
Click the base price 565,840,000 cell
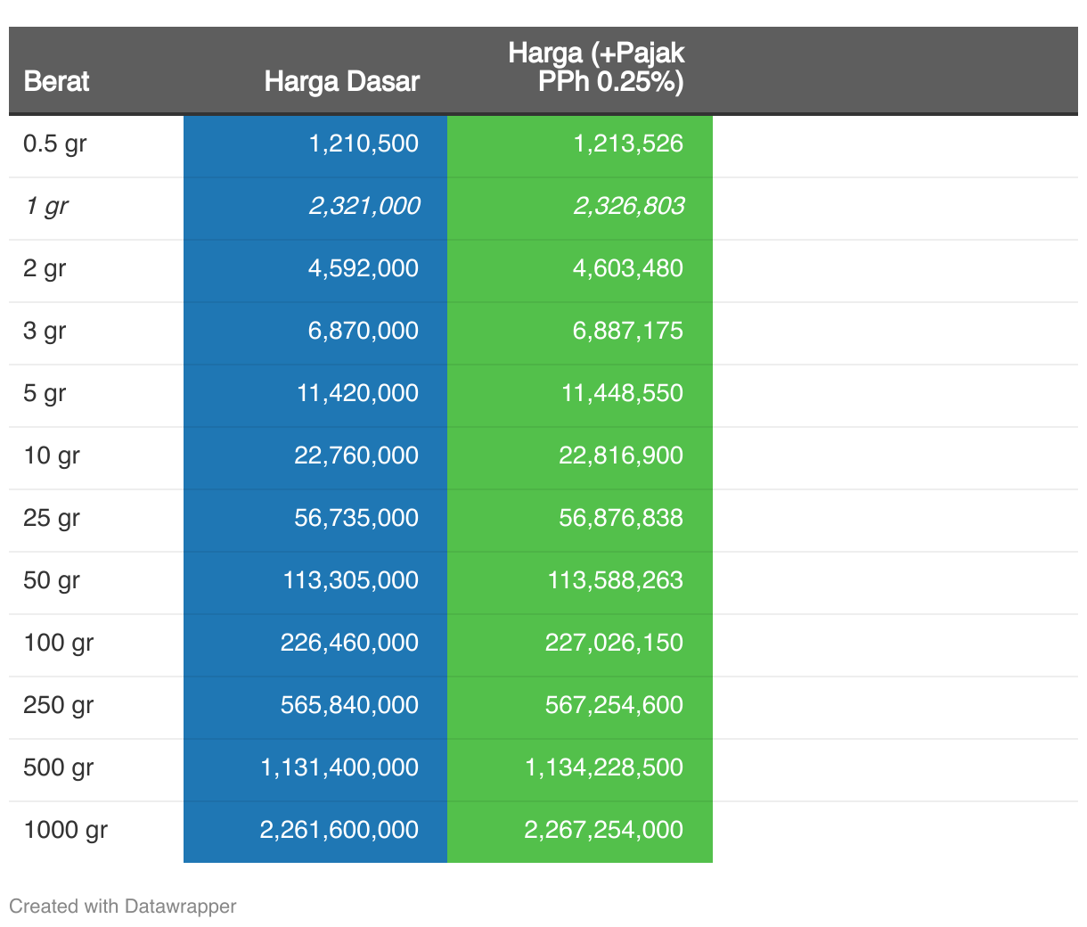click(349, 705)
